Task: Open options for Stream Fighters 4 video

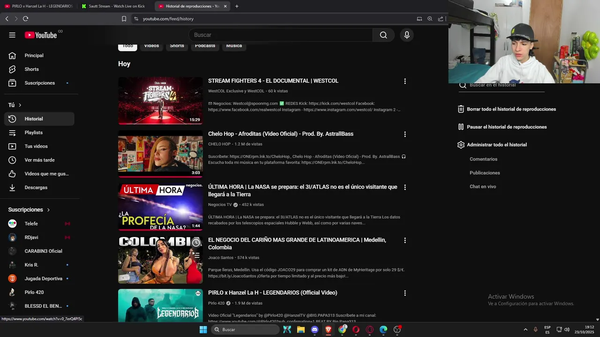Action: (405, 81)
